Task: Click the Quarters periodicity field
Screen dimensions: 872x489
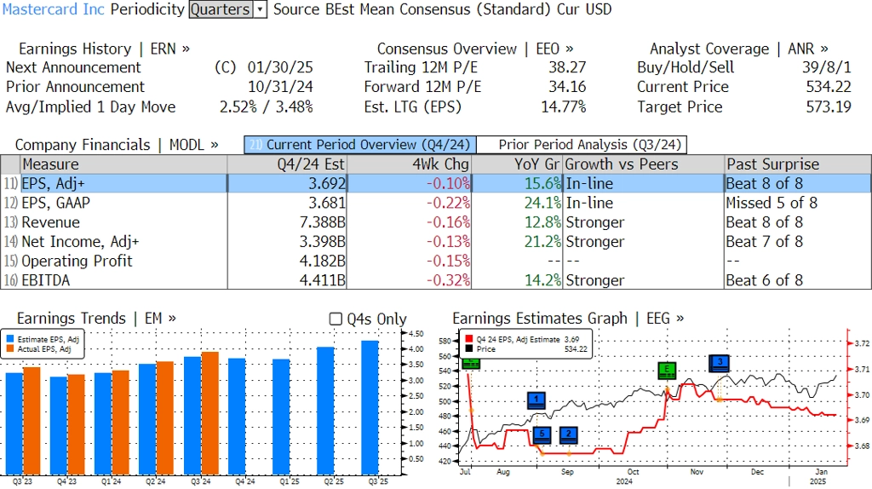Action: point(221,9)
